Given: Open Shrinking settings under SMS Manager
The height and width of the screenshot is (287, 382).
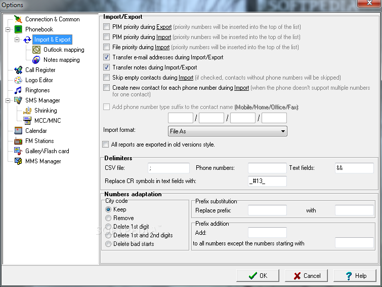Looking at the screenshot, I should (46, 111).
